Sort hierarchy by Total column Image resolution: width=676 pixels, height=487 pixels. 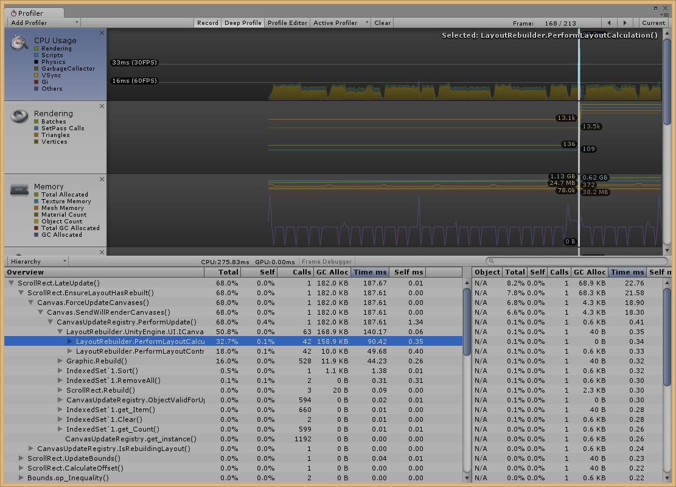click(222, 272)
